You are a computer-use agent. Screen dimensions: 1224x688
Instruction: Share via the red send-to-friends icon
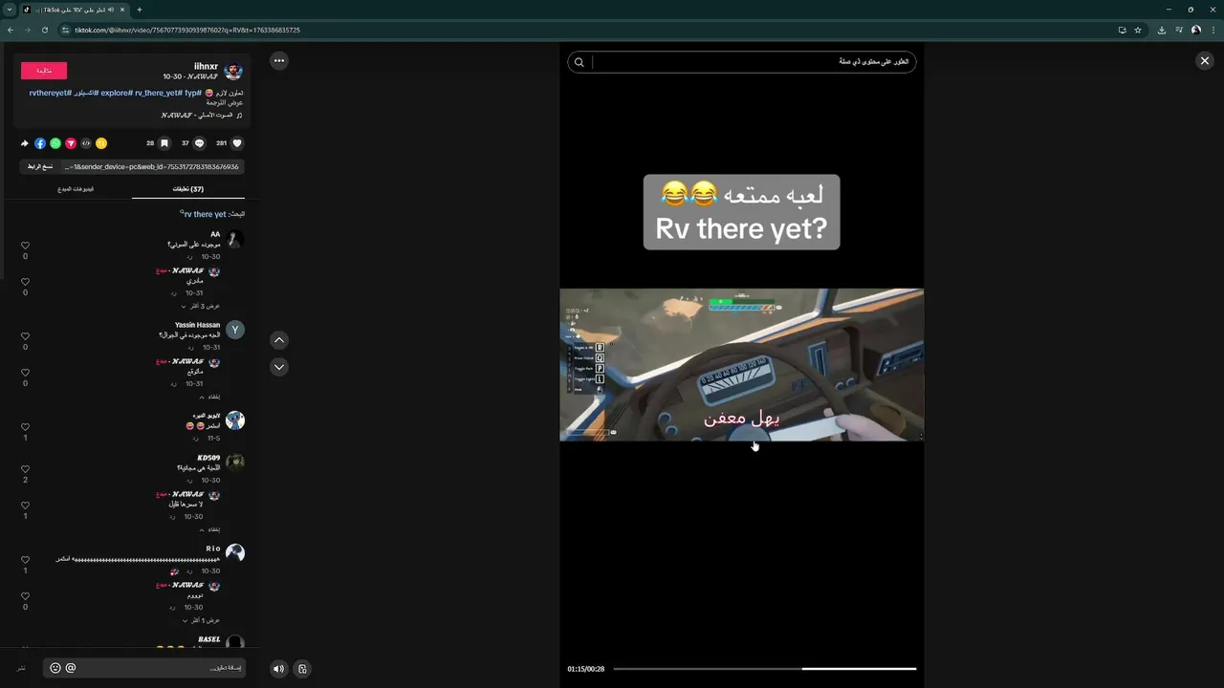click(71, 143)
